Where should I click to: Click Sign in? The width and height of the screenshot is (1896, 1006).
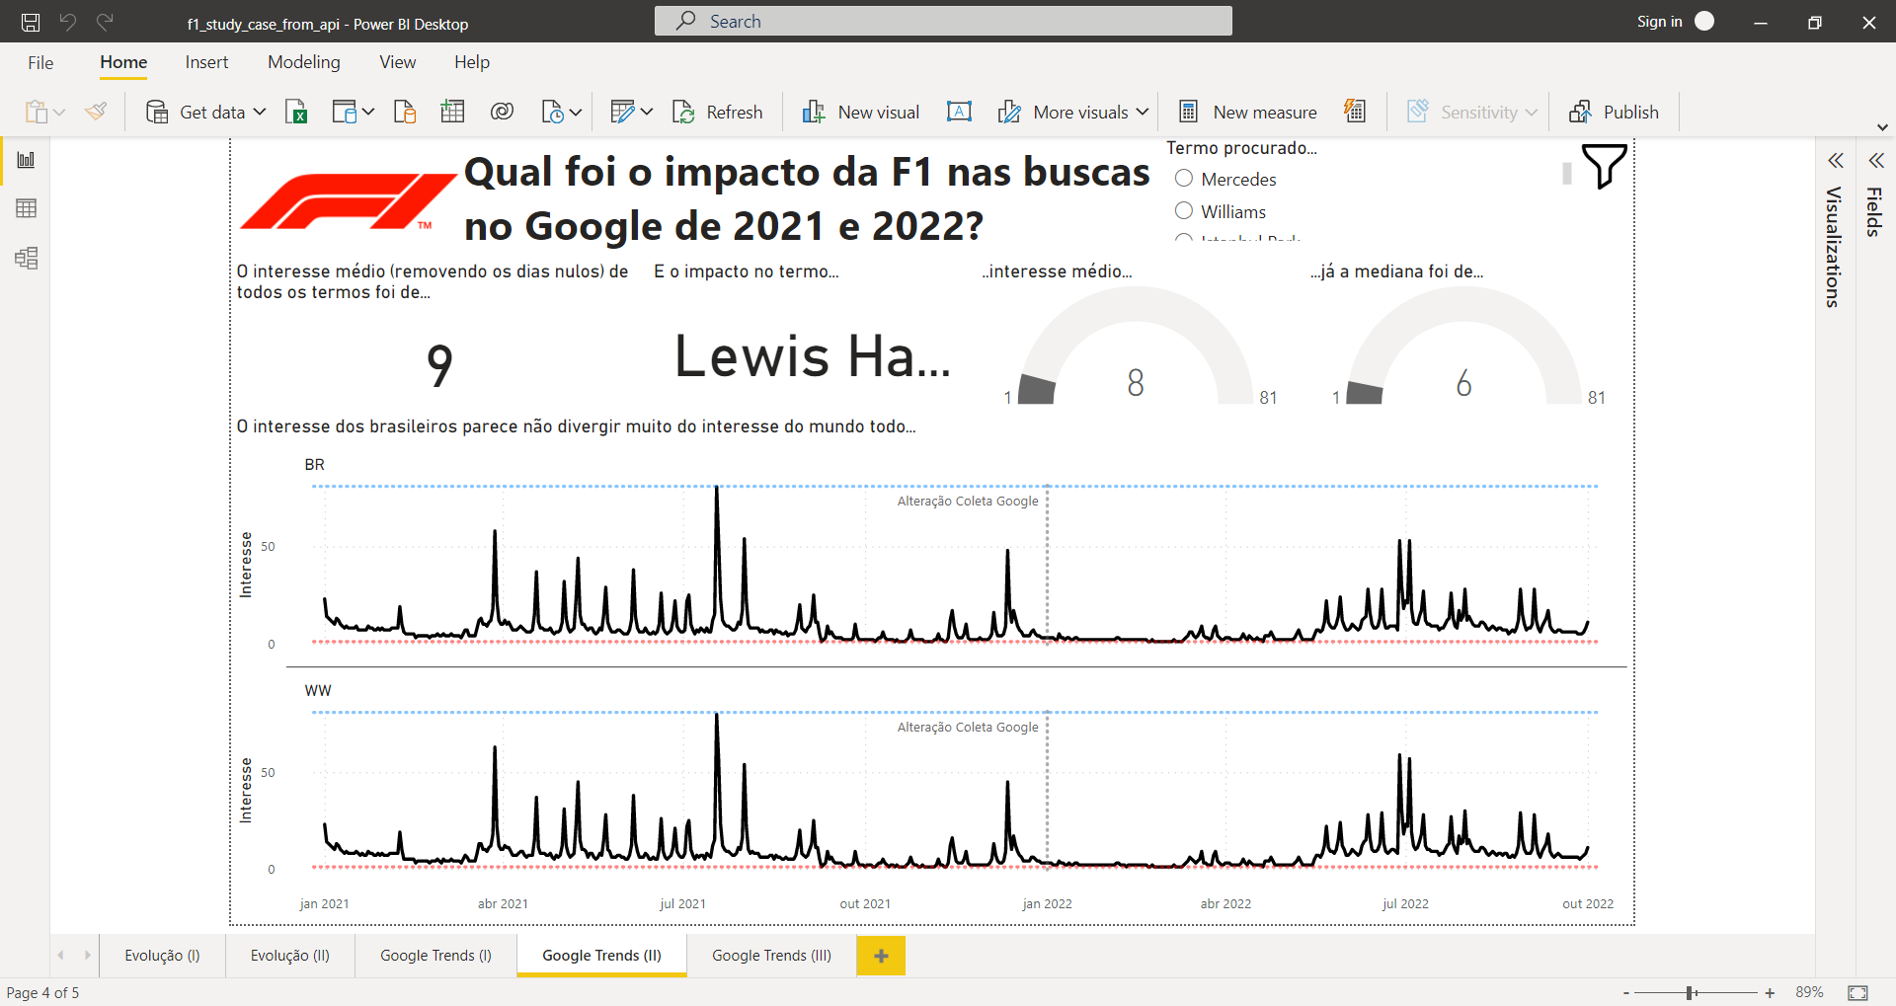pyautogui.click(x=1659, y=22)
